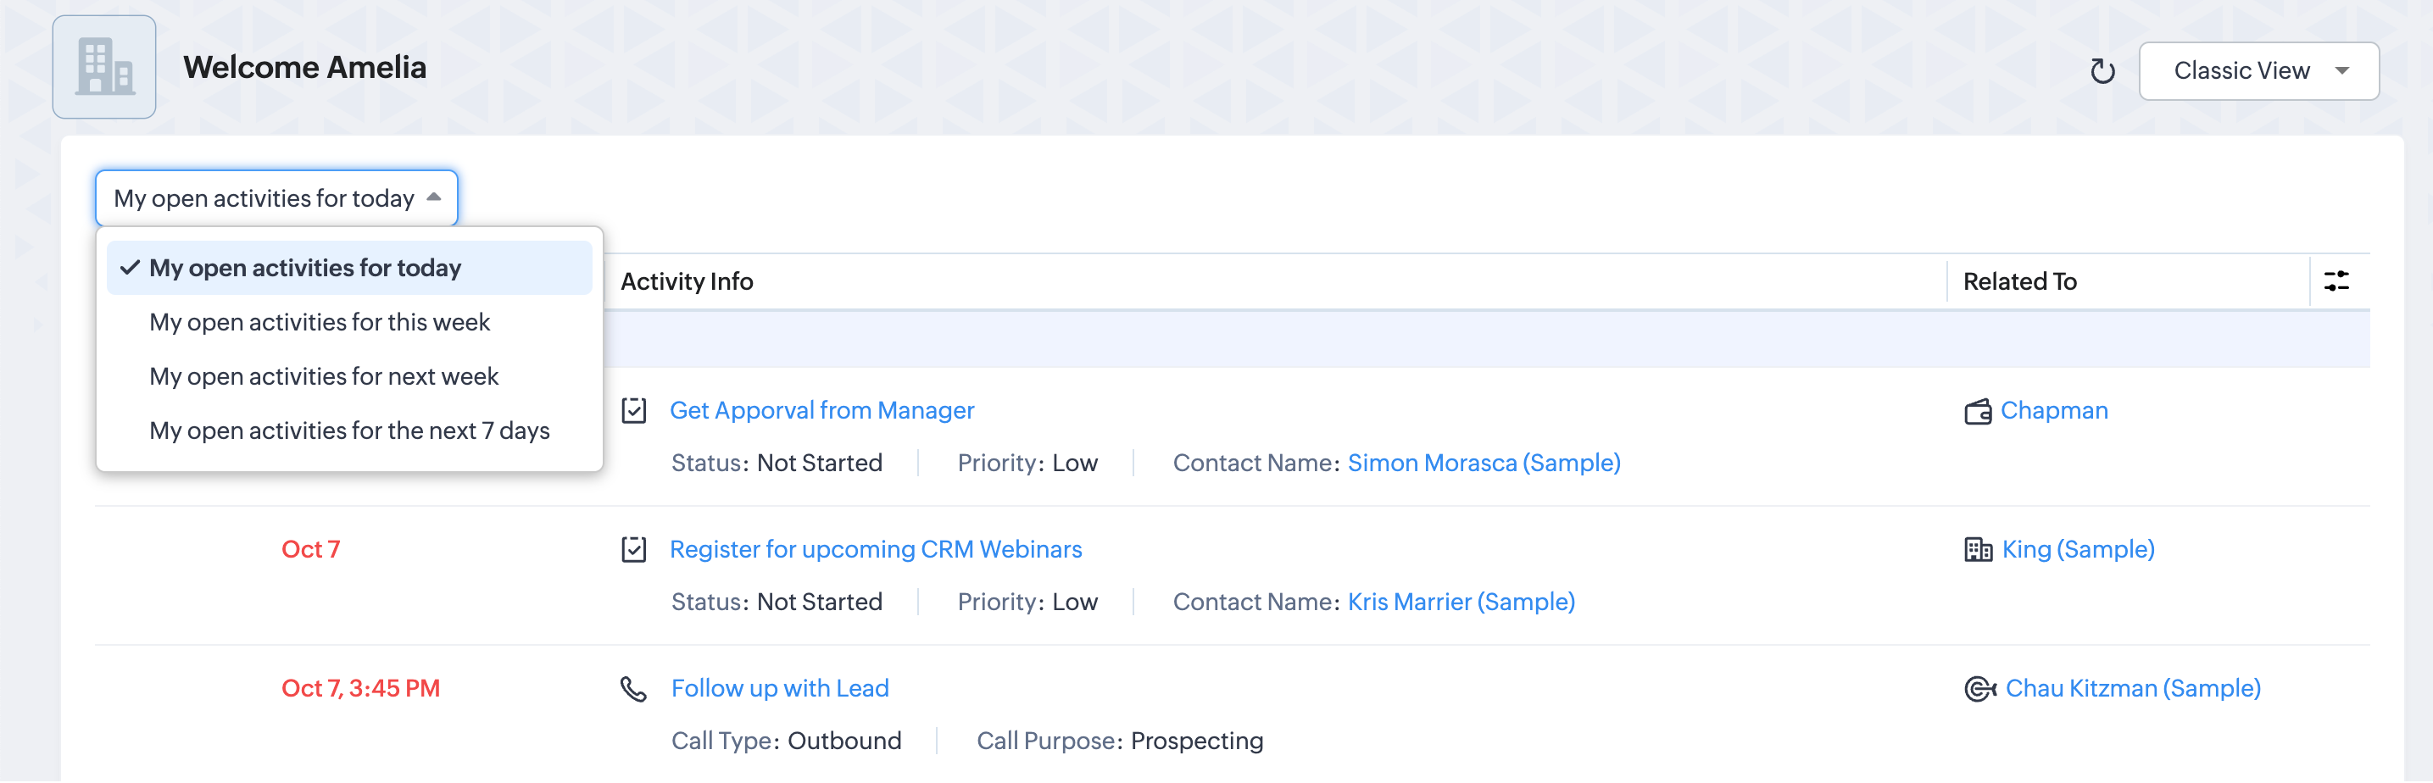Screen dimensions: 2433x783
Task: Open the column settings sliders icon
Action: pyautogui.click(x=2336, y=281)
